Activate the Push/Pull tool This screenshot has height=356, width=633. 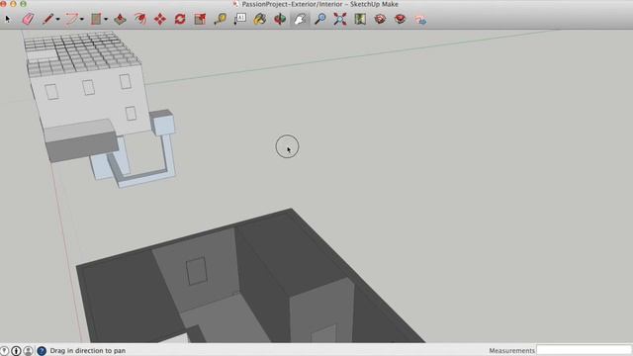120,19
